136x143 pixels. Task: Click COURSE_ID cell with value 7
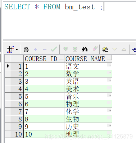click(44, 111)
